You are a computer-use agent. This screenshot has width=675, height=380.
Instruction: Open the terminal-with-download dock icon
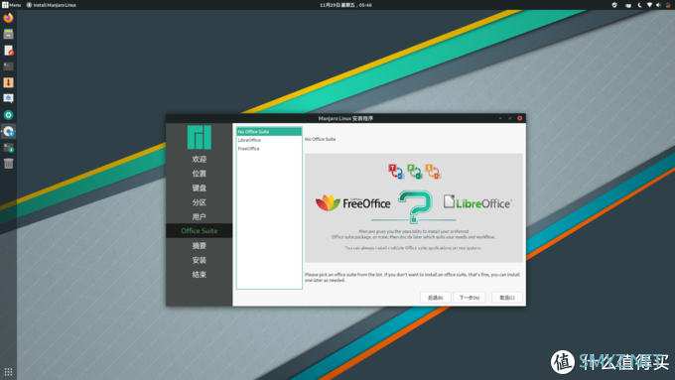tap(8, 148)
